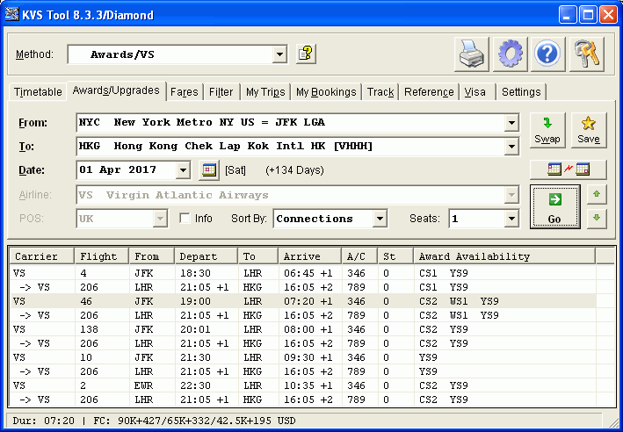The height and width of the screenshot is (432, 623).
Task: Open the My Bookings tab
Action: point(326,91)
